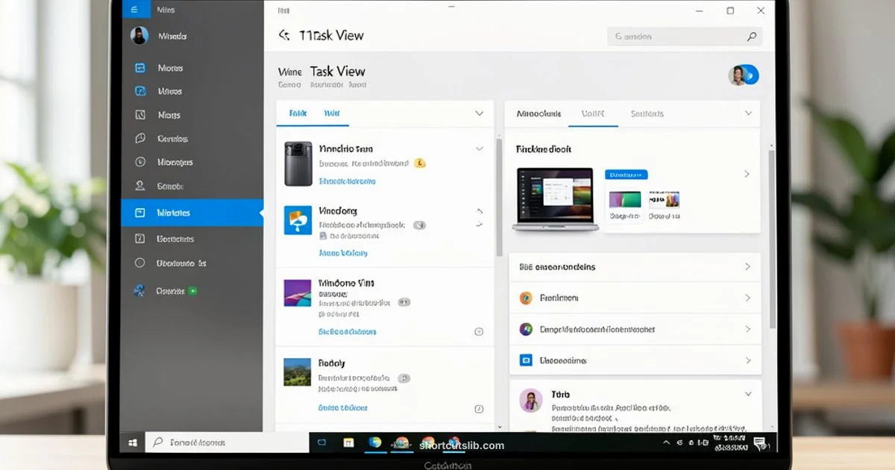Click the blue link under the Firefox-style entry

coord(343,253)
